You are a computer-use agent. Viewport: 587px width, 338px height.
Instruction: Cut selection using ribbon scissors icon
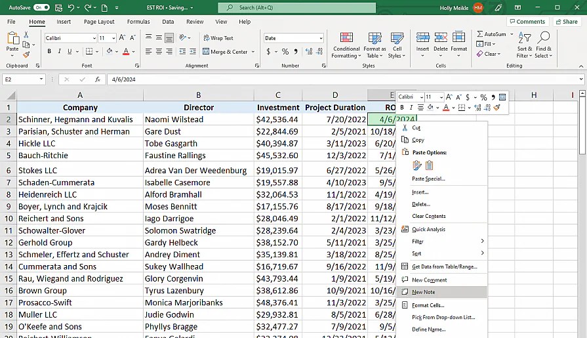(26, 35)
